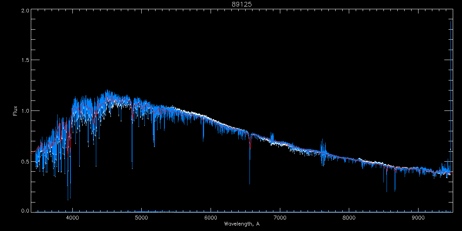Image resolution: width=462 pixels, height=231 pixels.
Task: Select the 7000 x-axis tick label
Action: coord(280,217)
